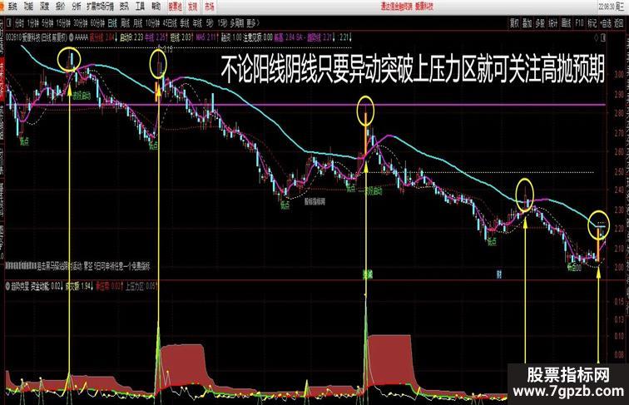The width and height of the screenshot is (629, 405).
Task: Select the 年线 yearly period tab
Action: (x=197, y=23)
